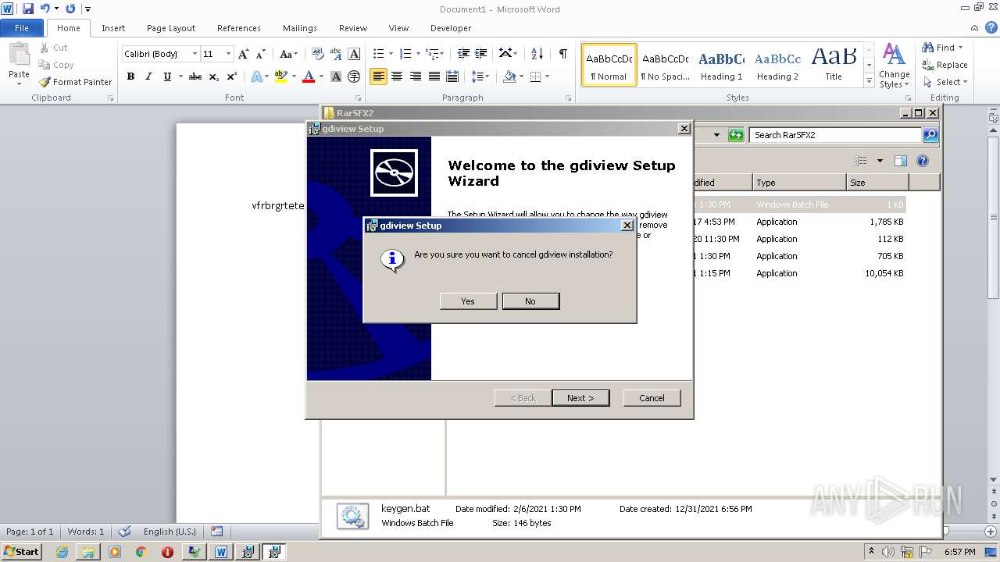Click Shrink Font icon
Screen dimensions: 1000x562
tap(261, 54)
